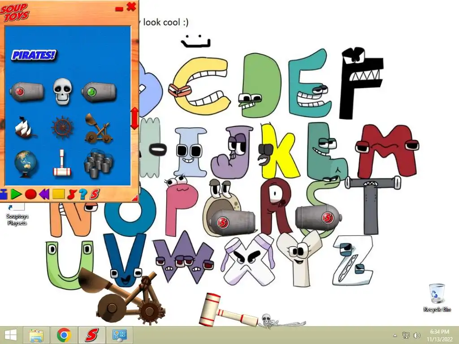Click the volume speaker tray icon
The image size is (459, 344).
[x=416, y=335]
